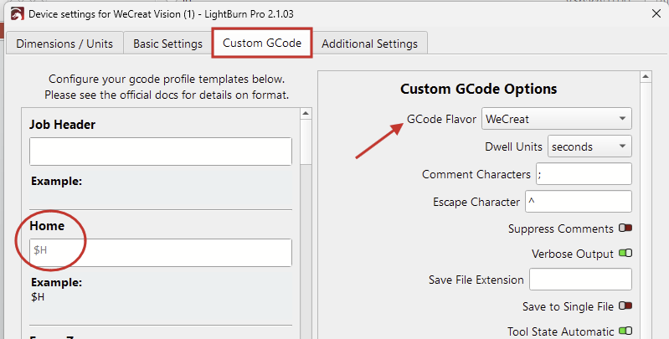Open the GCode Flavor dropdown
Viewport: 669px width, 339px height.
click(x=556, y=119)
